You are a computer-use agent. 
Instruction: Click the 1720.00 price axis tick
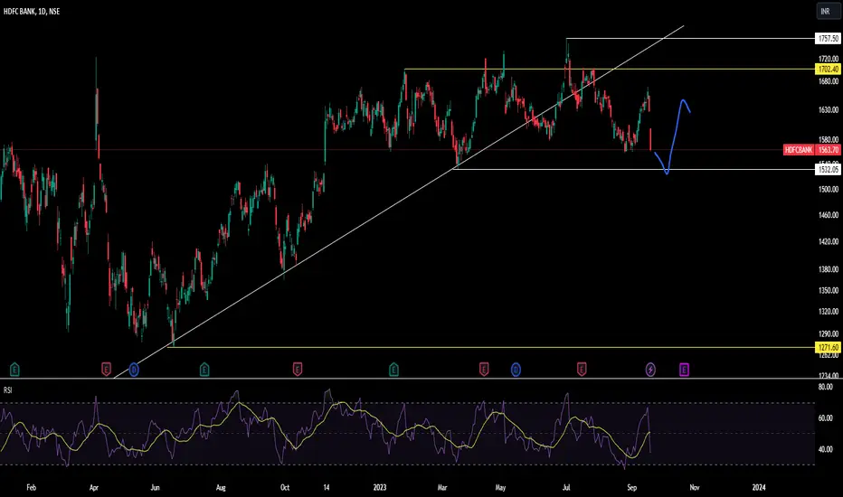[829, 59]
